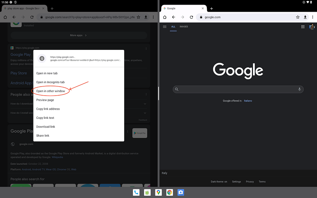
Task: Open new tab in right window
Action: (211, 8)
